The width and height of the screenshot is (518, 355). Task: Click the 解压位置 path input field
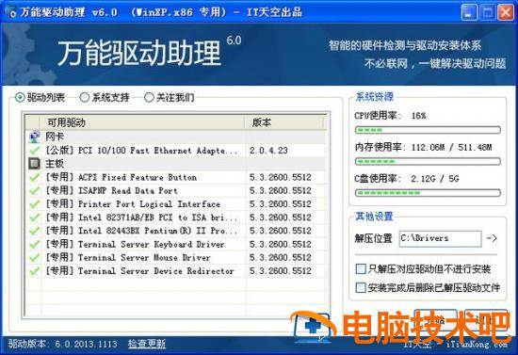[x=441, y=238]
